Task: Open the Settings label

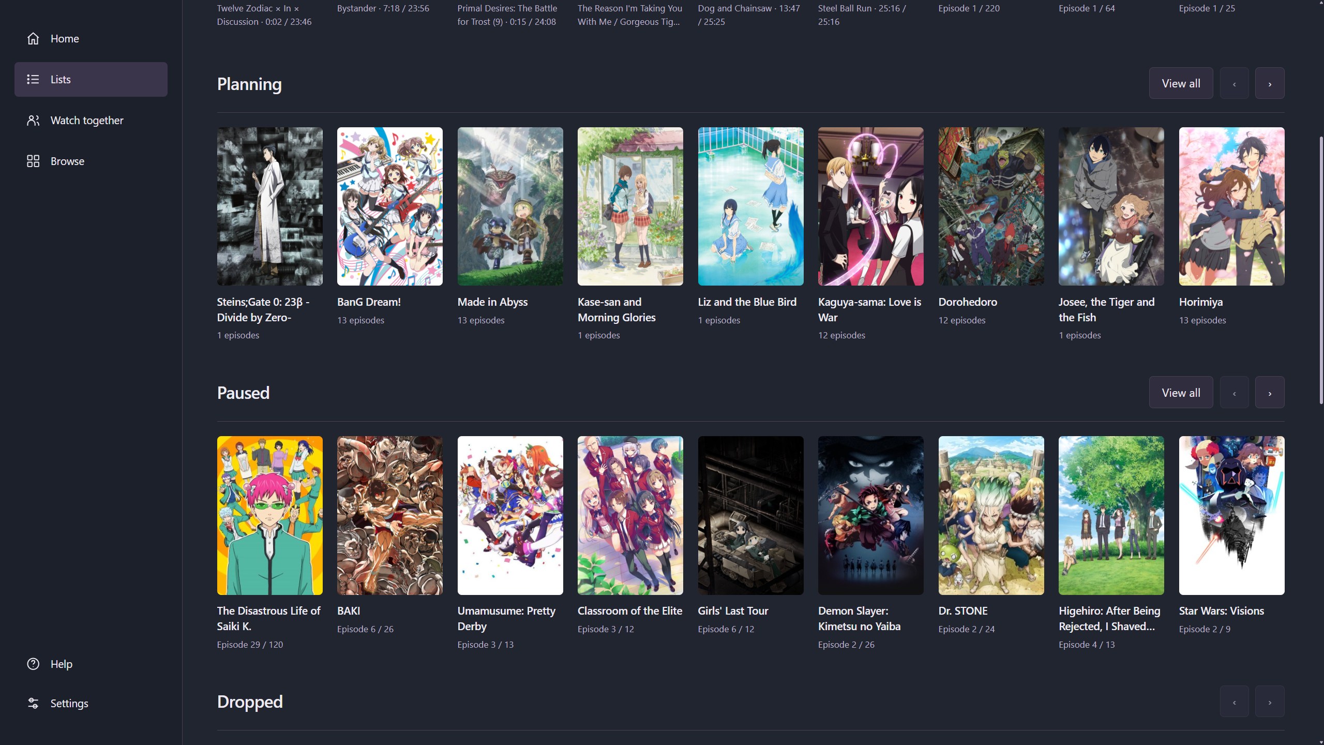Action: coord(69,703)
